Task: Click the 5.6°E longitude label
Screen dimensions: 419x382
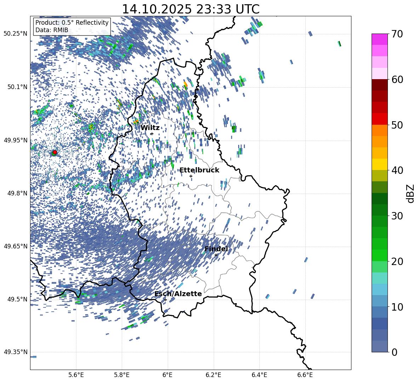Action: click(76, 375)
